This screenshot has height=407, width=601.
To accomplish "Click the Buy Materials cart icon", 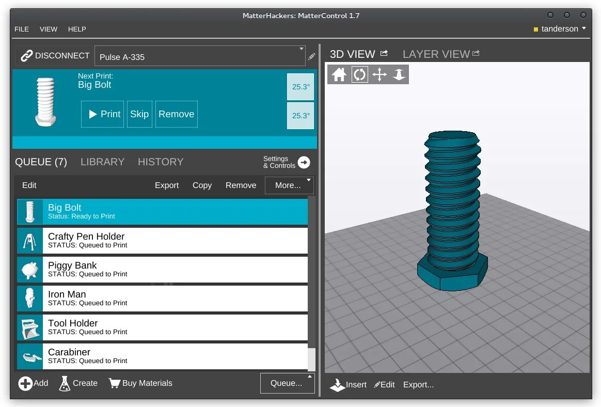I will (114, 383).
